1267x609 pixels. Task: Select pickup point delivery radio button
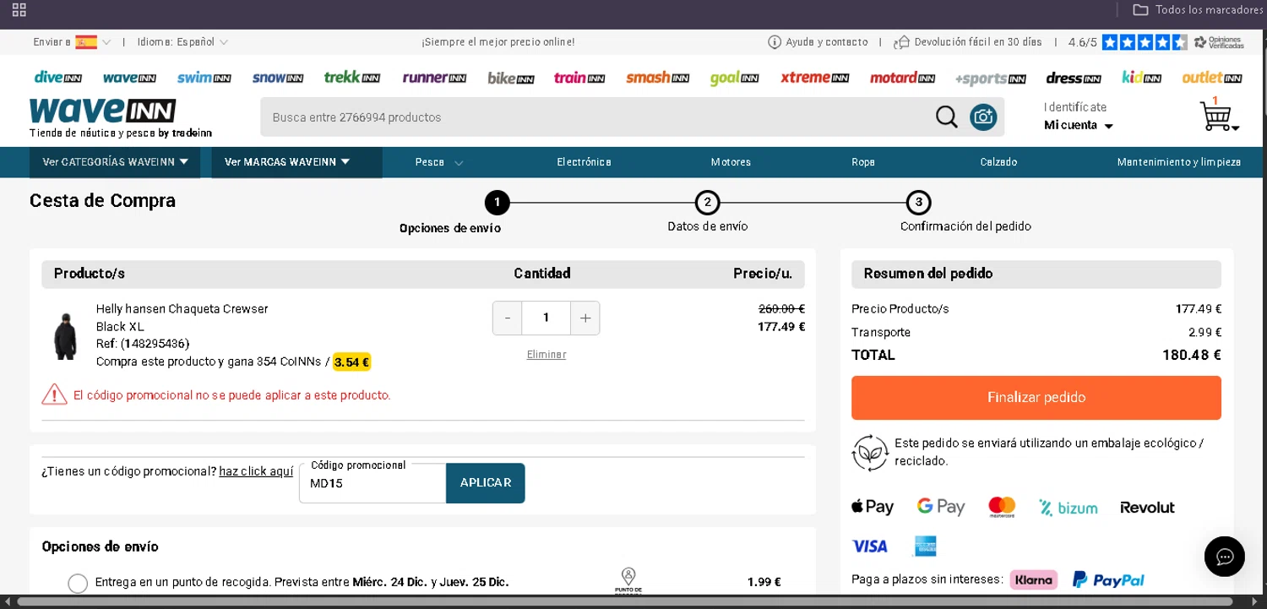[78, 583]
